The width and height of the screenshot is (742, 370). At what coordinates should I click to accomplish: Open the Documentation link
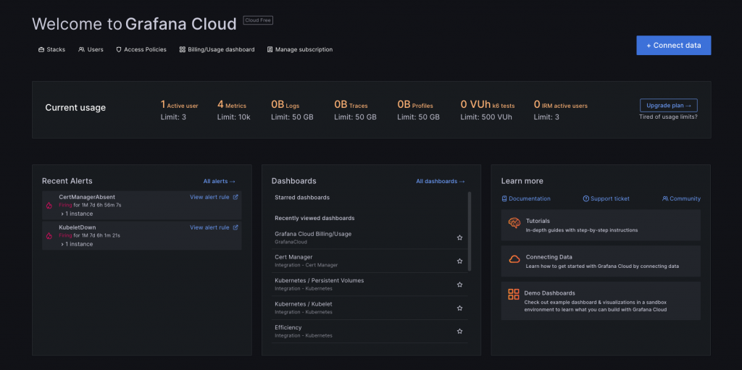[x=526, y=198]
